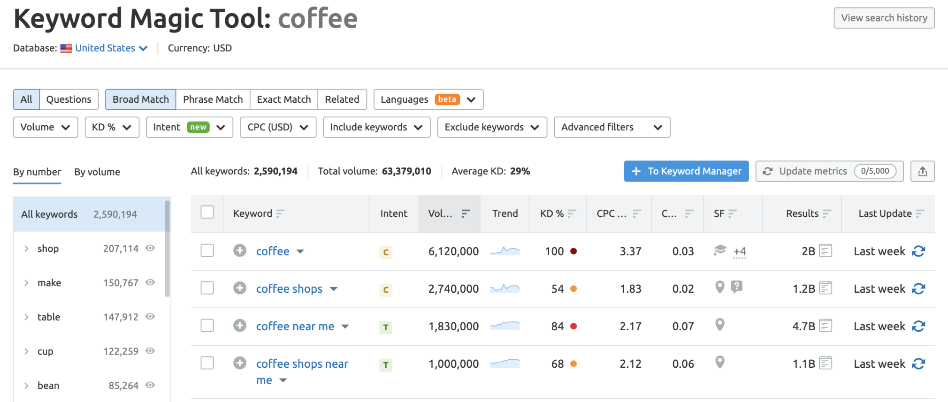Check the box for coffee near me
The width and height of the screenshot is (948, 402).
(207, 326)
